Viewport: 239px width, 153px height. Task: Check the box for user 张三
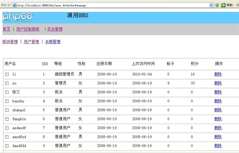coord(7,92)
